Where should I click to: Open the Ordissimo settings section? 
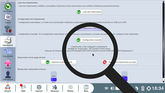click(x=8, y=8)
